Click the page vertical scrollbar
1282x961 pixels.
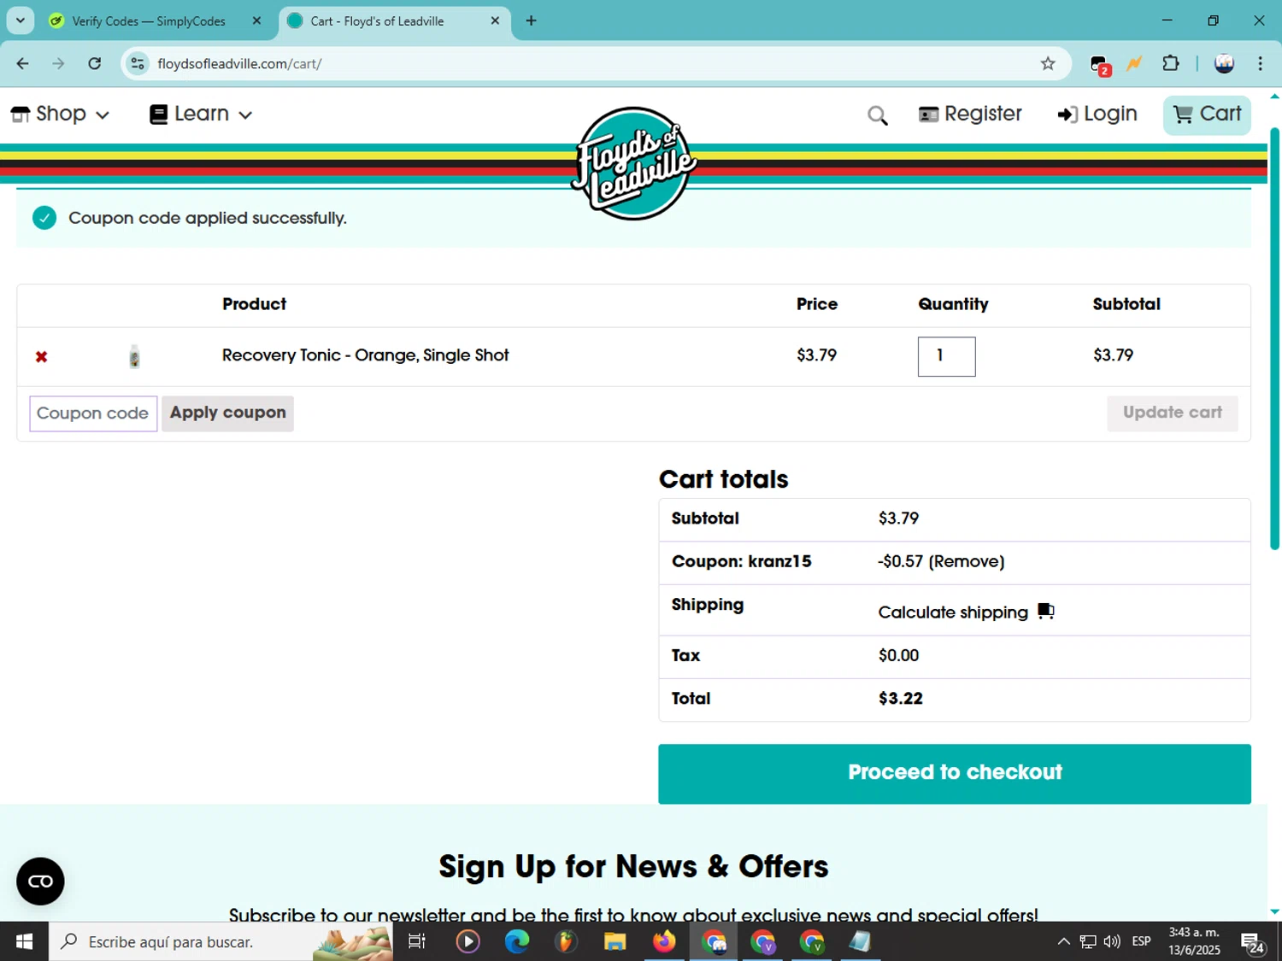point(1274,339)
